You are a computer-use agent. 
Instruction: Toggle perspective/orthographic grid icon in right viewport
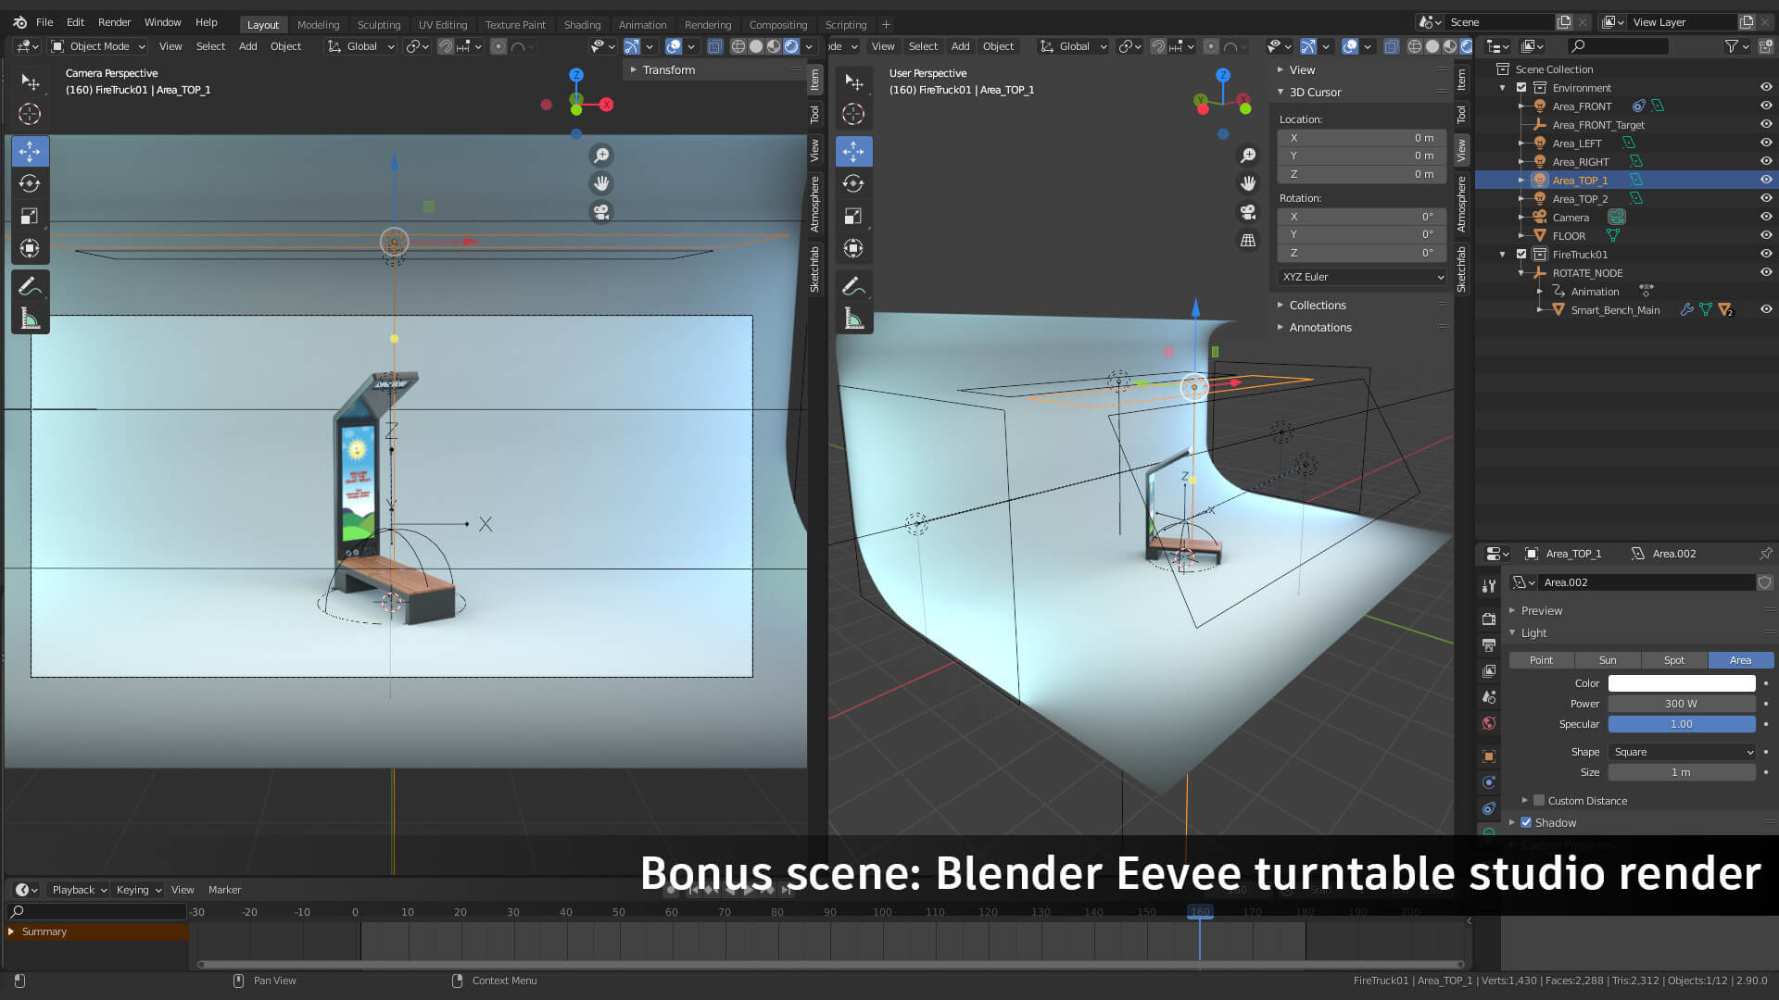click(x=1248, y=241)
